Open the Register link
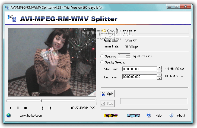This screenshot has height=128, width=197. [x=133, y=115]
